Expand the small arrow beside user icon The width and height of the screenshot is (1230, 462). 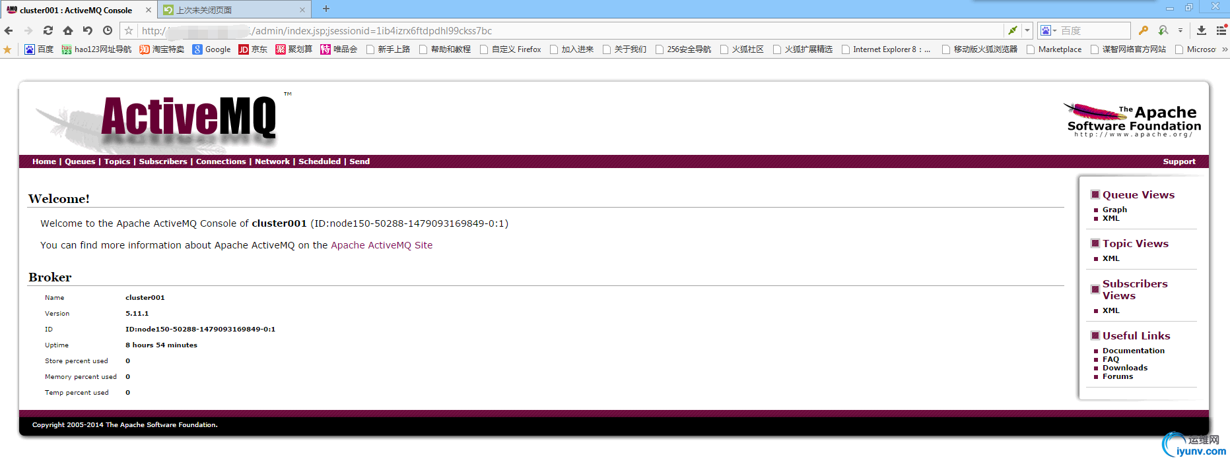1180,30
